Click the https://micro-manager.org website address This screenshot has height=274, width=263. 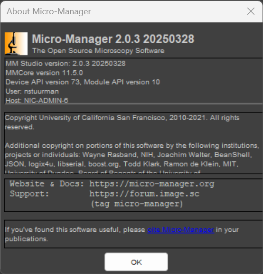click(x=152, y=184)
